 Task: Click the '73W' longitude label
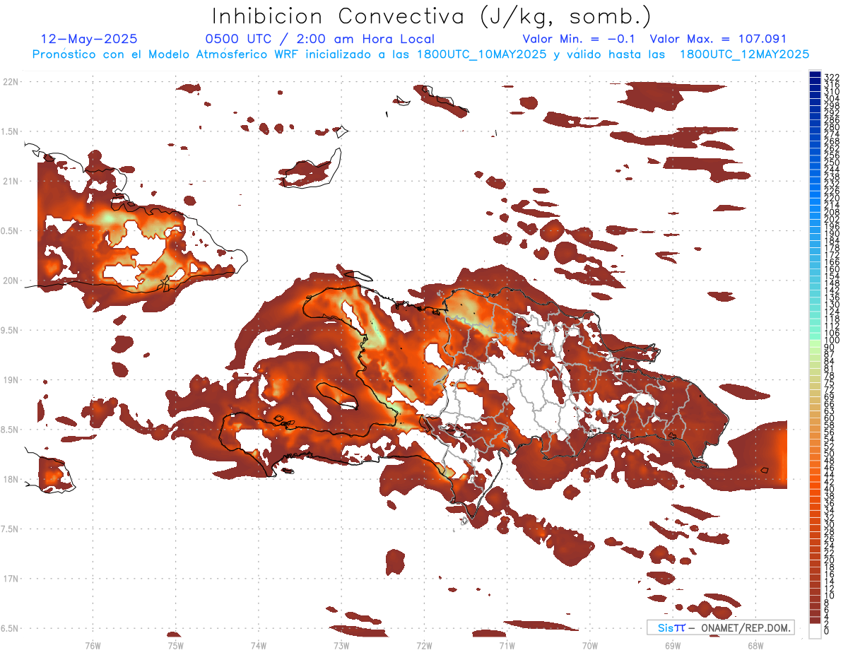(x=341, y=644)
